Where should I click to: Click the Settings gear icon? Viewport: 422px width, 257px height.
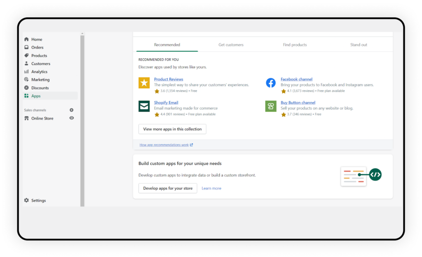pyautogui.click(x=26, y=200)
